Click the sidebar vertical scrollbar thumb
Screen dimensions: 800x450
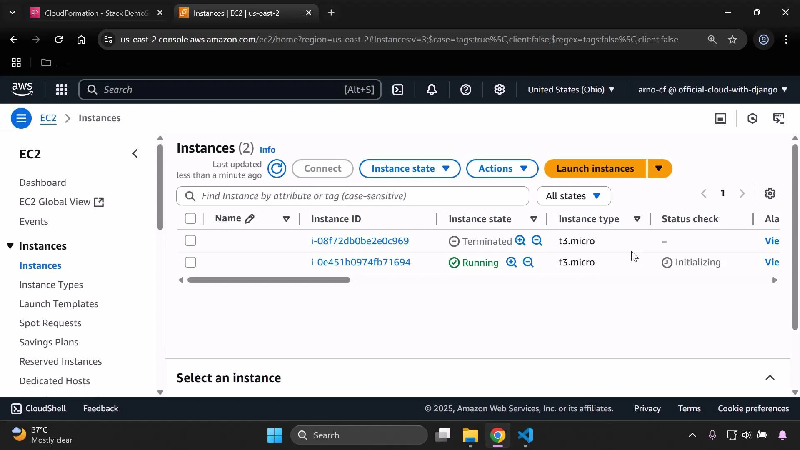click(160, 187)
